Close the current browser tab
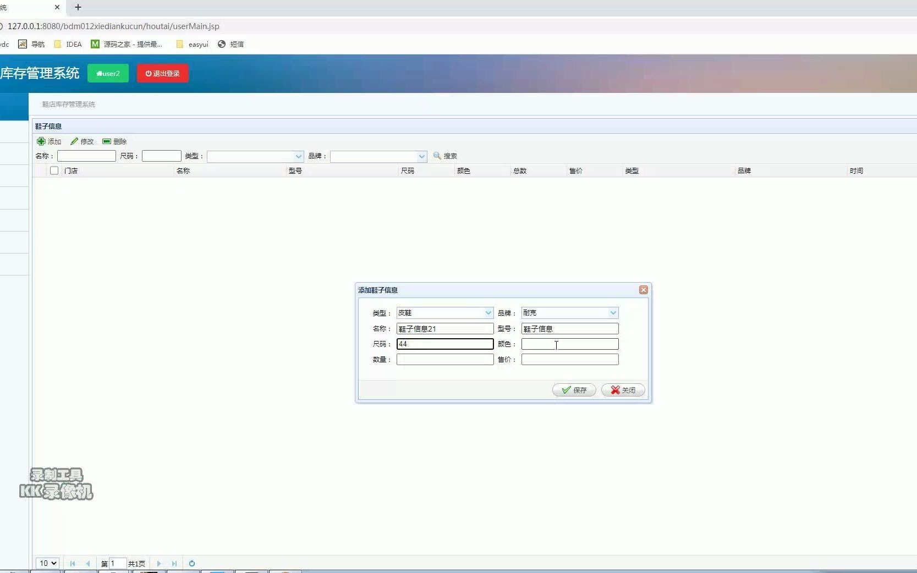 click(57, 7)
